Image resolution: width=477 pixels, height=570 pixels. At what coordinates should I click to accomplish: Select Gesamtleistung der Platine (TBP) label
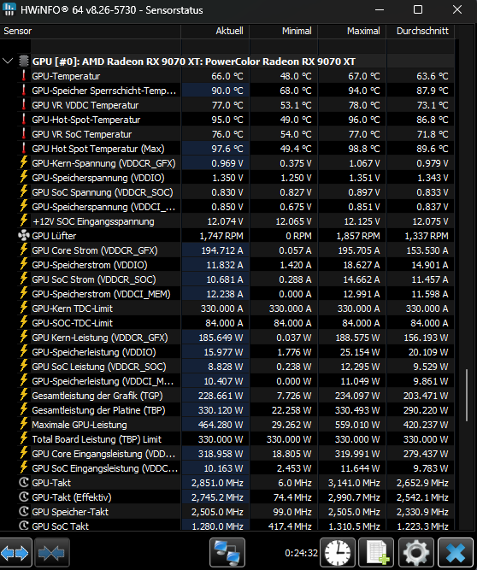pyautogui.click(x=98, y=410)
